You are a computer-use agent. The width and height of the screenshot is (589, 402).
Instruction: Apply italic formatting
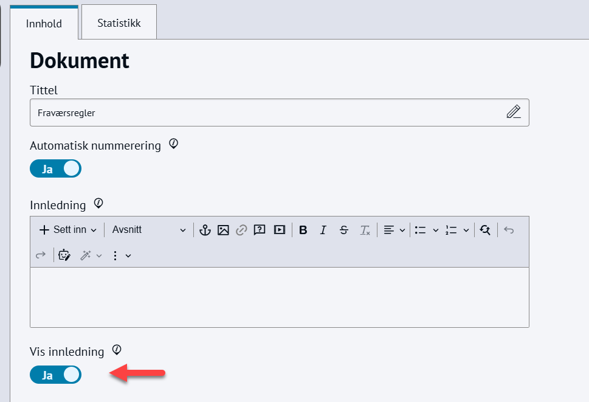(x=323, y=230)
